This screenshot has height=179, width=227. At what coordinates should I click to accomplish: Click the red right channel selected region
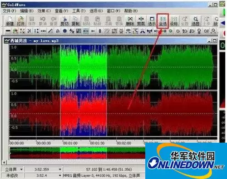click(84, 114)
